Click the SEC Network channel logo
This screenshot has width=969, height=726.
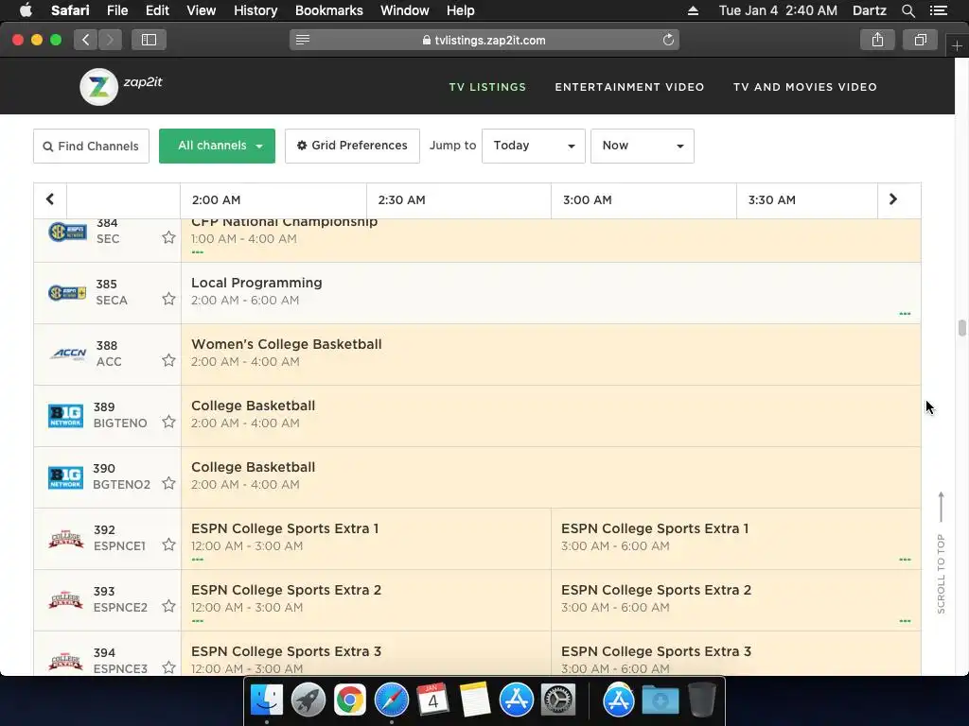[67, 232]
